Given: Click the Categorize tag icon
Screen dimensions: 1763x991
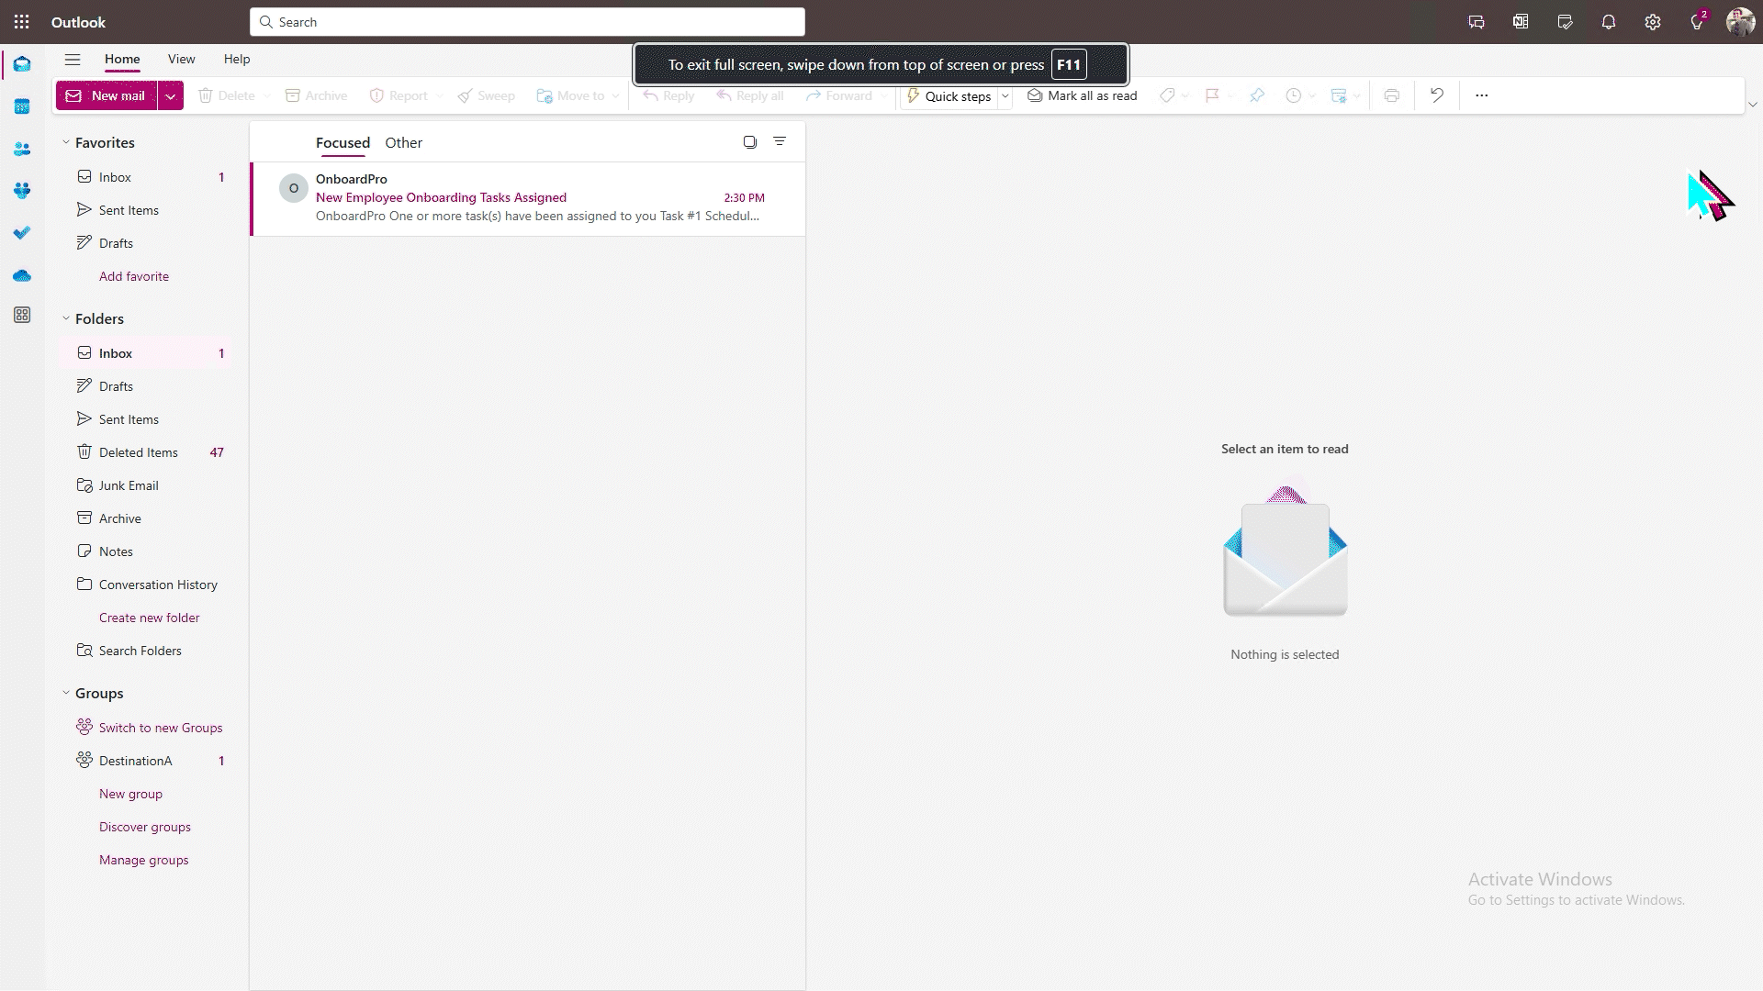Looking at the screenshot, I should tap(1167, 95).
